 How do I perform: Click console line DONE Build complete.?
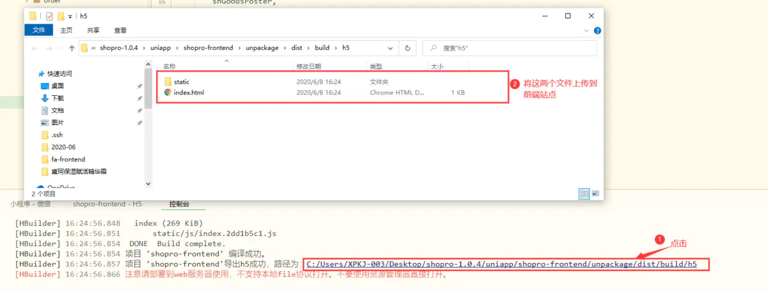pos(177,244)
